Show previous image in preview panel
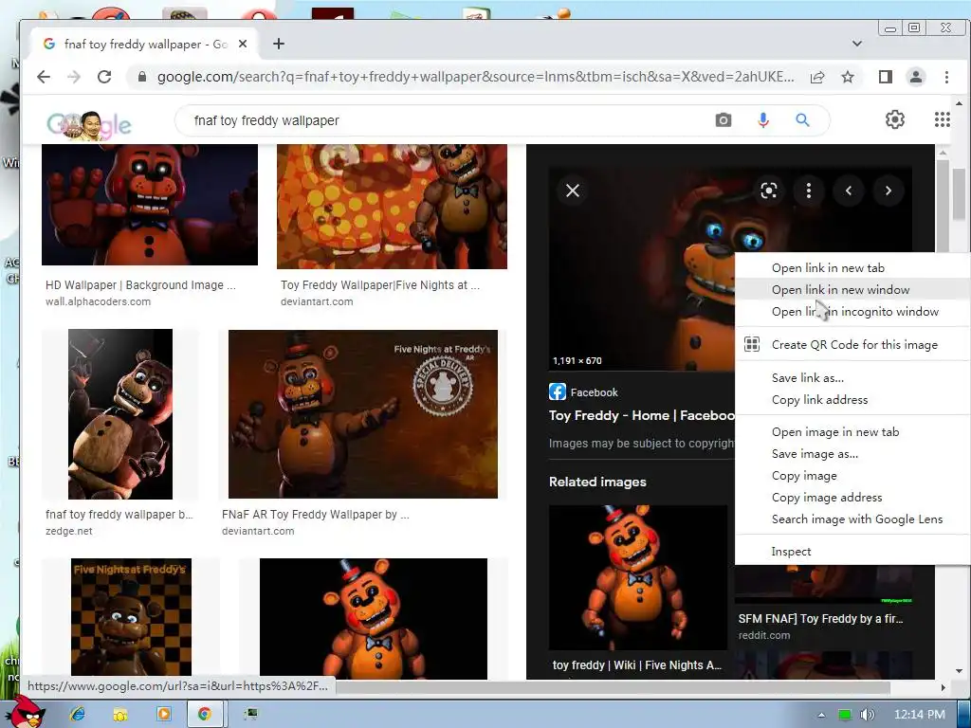This screenshot has width=971, height=728. (849, 191)
